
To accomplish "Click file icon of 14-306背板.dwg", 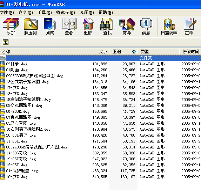I will pyautogui.click(x=3, y=153).
